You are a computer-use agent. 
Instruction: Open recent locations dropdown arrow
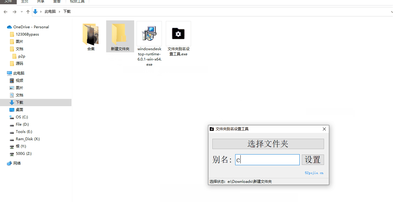(22, 12)
